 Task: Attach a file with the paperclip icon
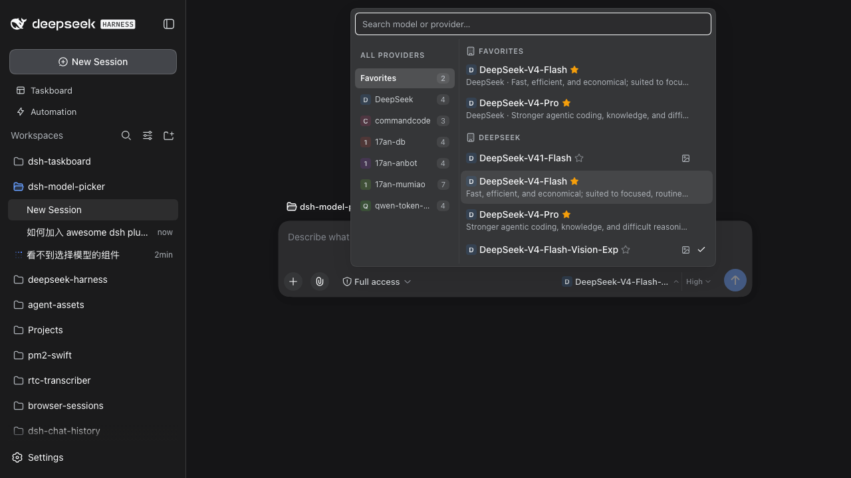320,281
